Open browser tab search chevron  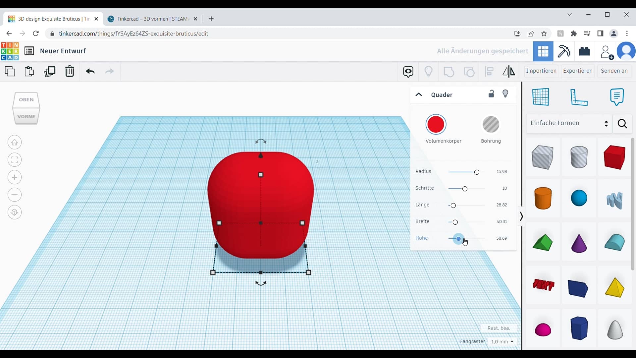(x=569, y=15)
